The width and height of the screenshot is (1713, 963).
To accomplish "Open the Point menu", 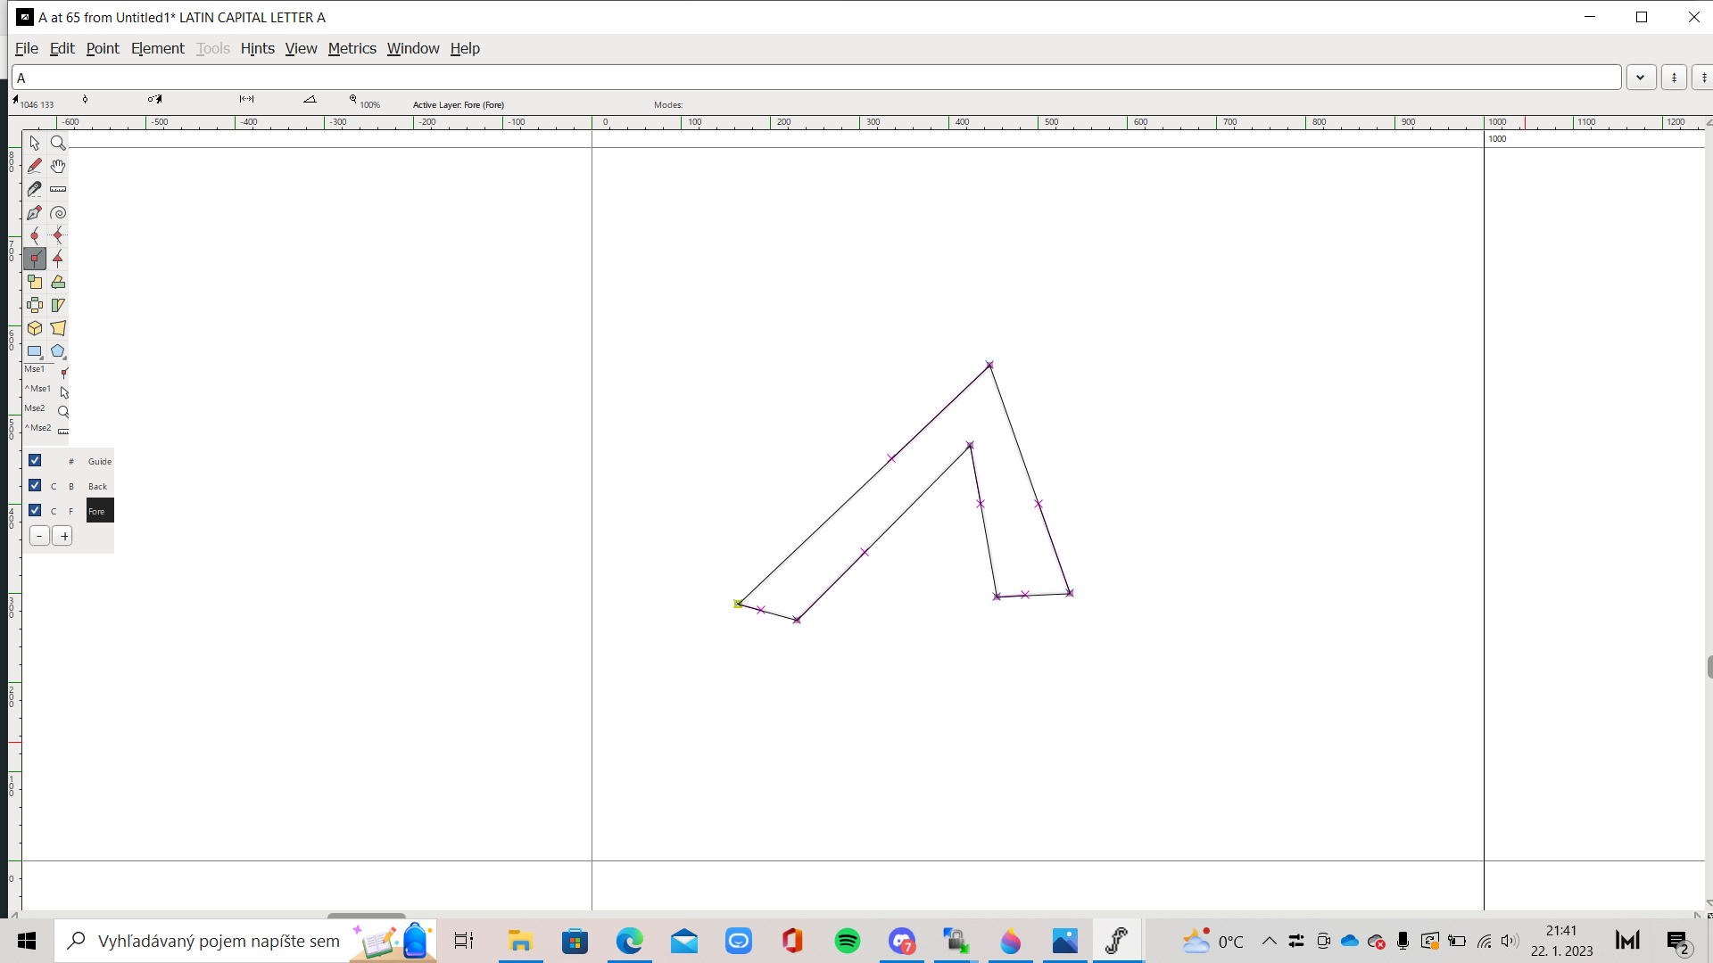I will (103, 48).
